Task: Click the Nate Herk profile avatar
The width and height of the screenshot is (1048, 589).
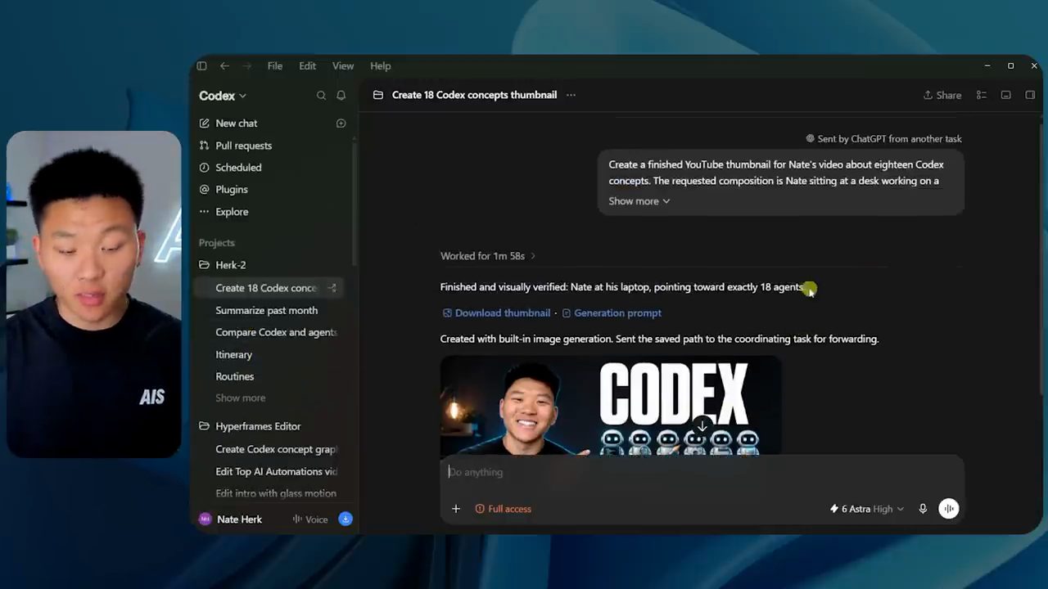Action: (206, 519)
